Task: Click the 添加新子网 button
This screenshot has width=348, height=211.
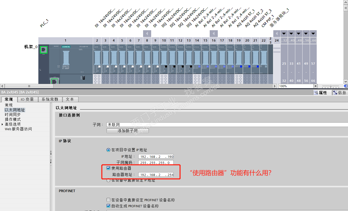Action: click(x=128, y=131)
